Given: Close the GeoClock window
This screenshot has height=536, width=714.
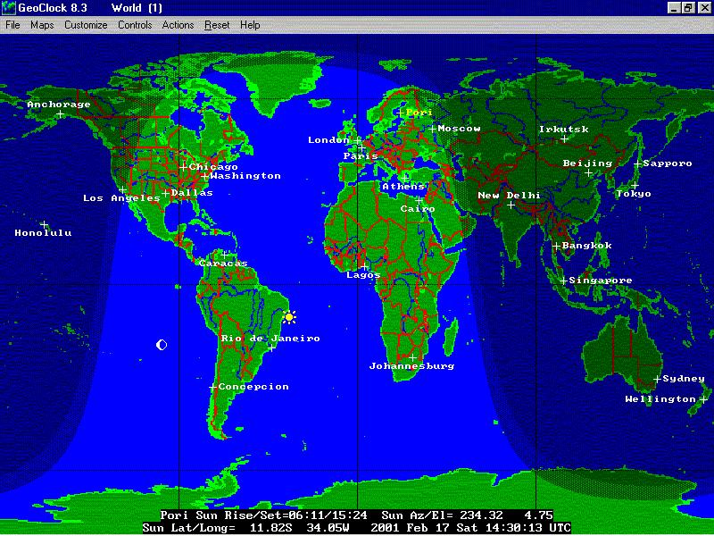Looking at the screenshot, I should [x=704, y=8].
